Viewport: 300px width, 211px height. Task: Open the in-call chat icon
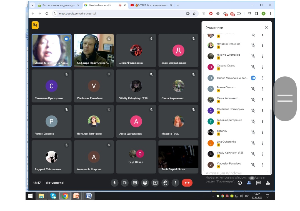point(258,183)
